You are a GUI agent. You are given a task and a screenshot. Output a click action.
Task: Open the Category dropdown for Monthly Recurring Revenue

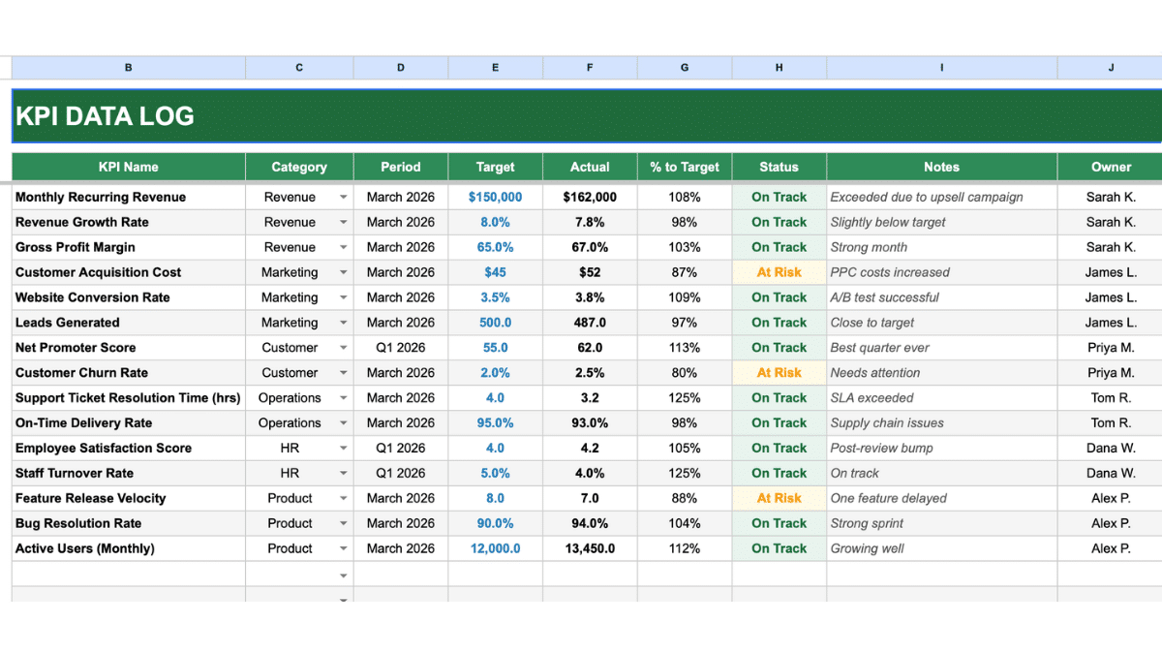[344, 197]
